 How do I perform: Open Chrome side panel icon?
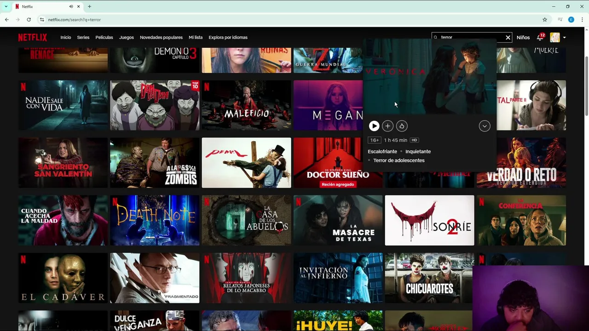(x=560, y=20)
